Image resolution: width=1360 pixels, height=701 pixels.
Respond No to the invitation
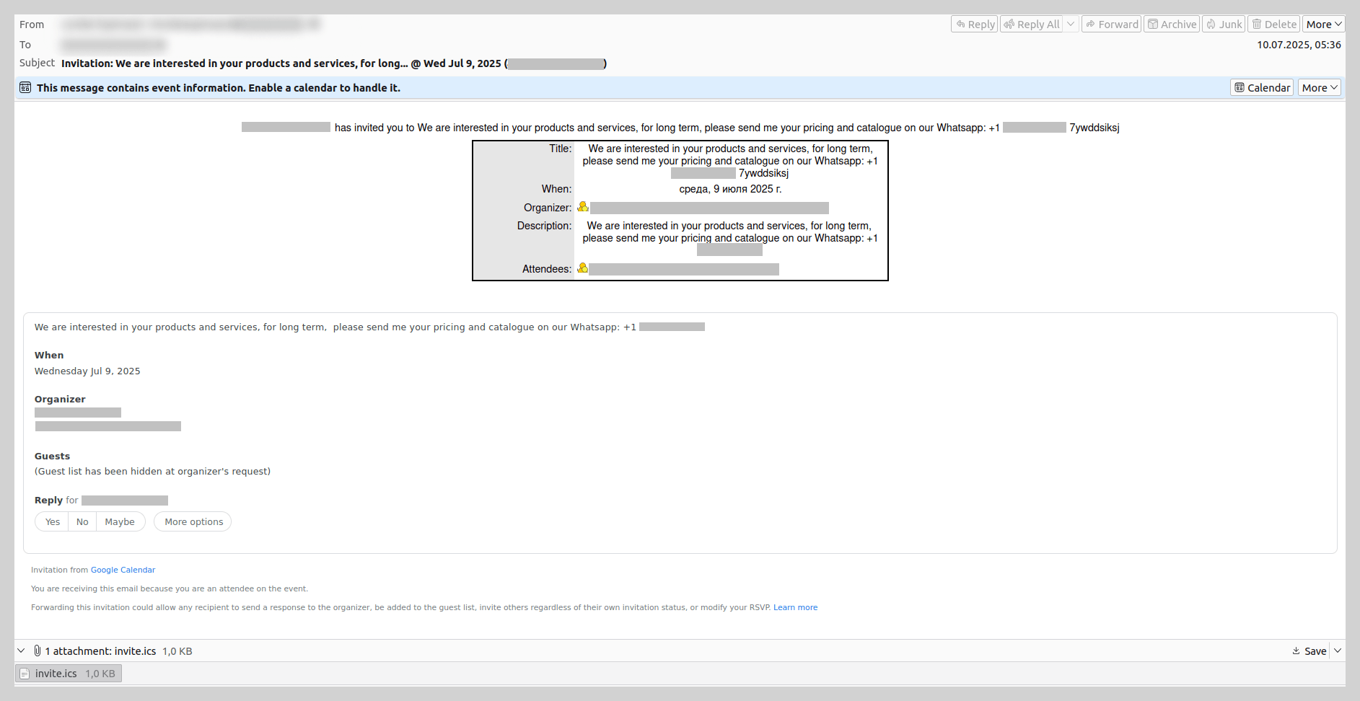pyautogui.click(x=82, y=522)
